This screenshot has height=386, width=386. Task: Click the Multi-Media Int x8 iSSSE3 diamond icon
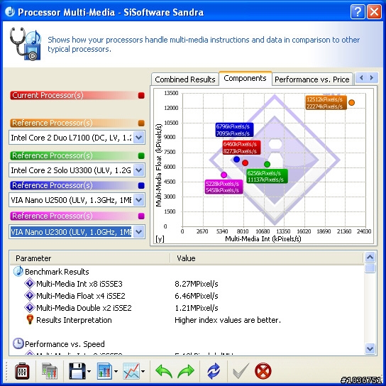coord(30,283)
